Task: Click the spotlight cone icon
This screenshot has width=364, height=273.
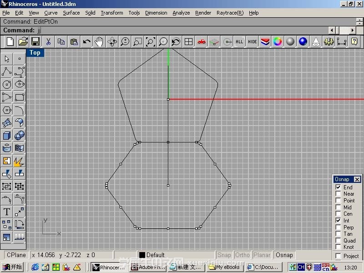Action: (x=316, y=42)
